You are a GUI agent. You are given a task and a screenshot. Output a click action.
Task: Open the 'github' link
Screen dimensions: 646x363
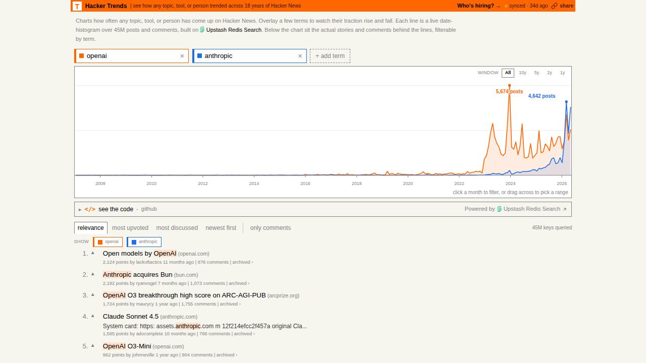pos(149,209)
